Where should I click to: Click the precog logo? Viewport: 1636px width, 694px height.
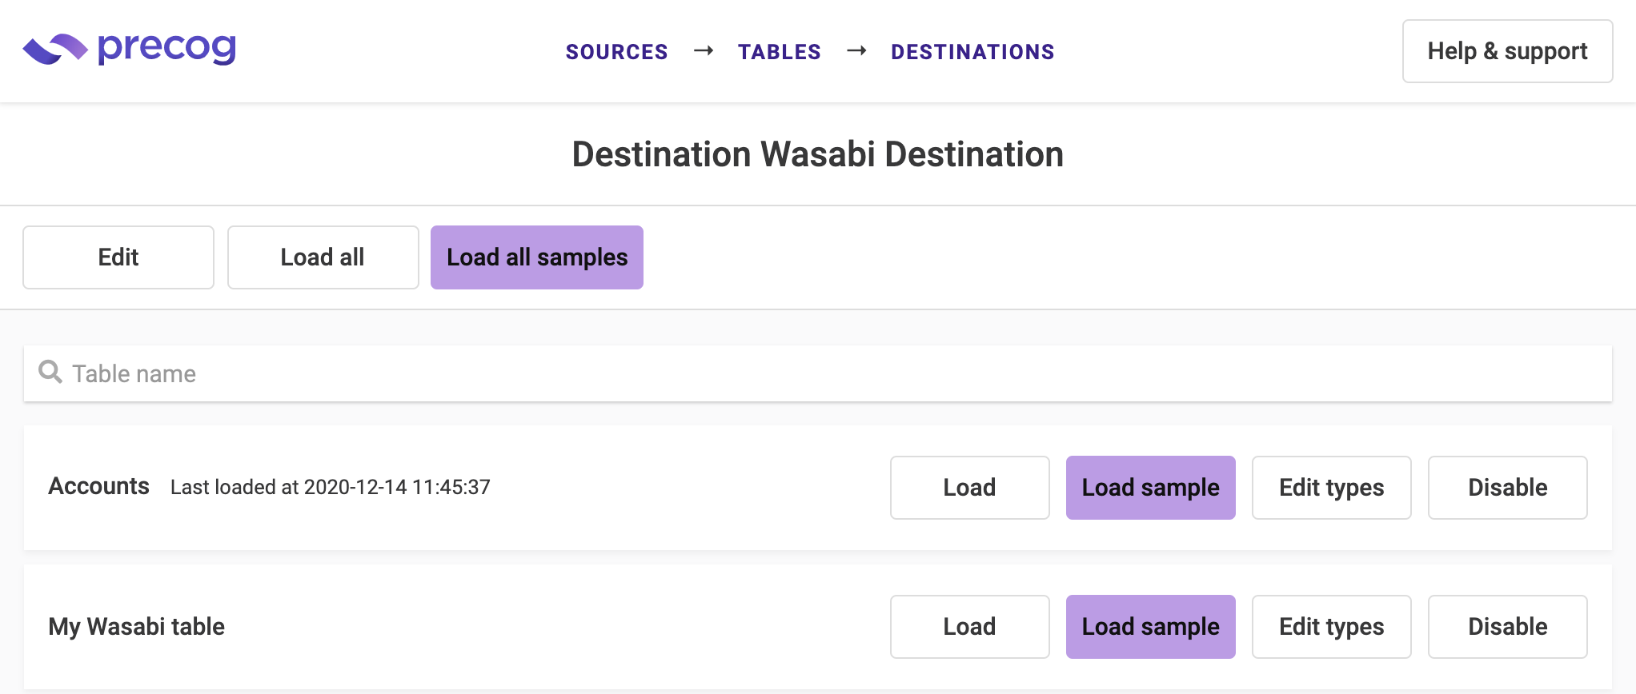130,49
